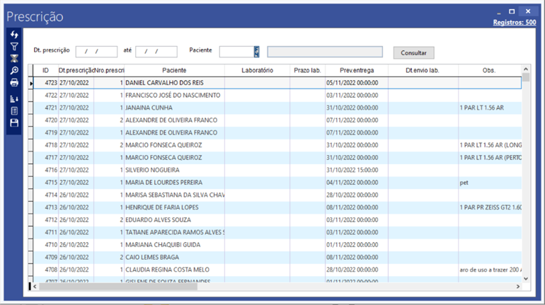The image size is (545, 305).
Task: Open the Paciente lookup selector button
Action: (x=257, y=52)
